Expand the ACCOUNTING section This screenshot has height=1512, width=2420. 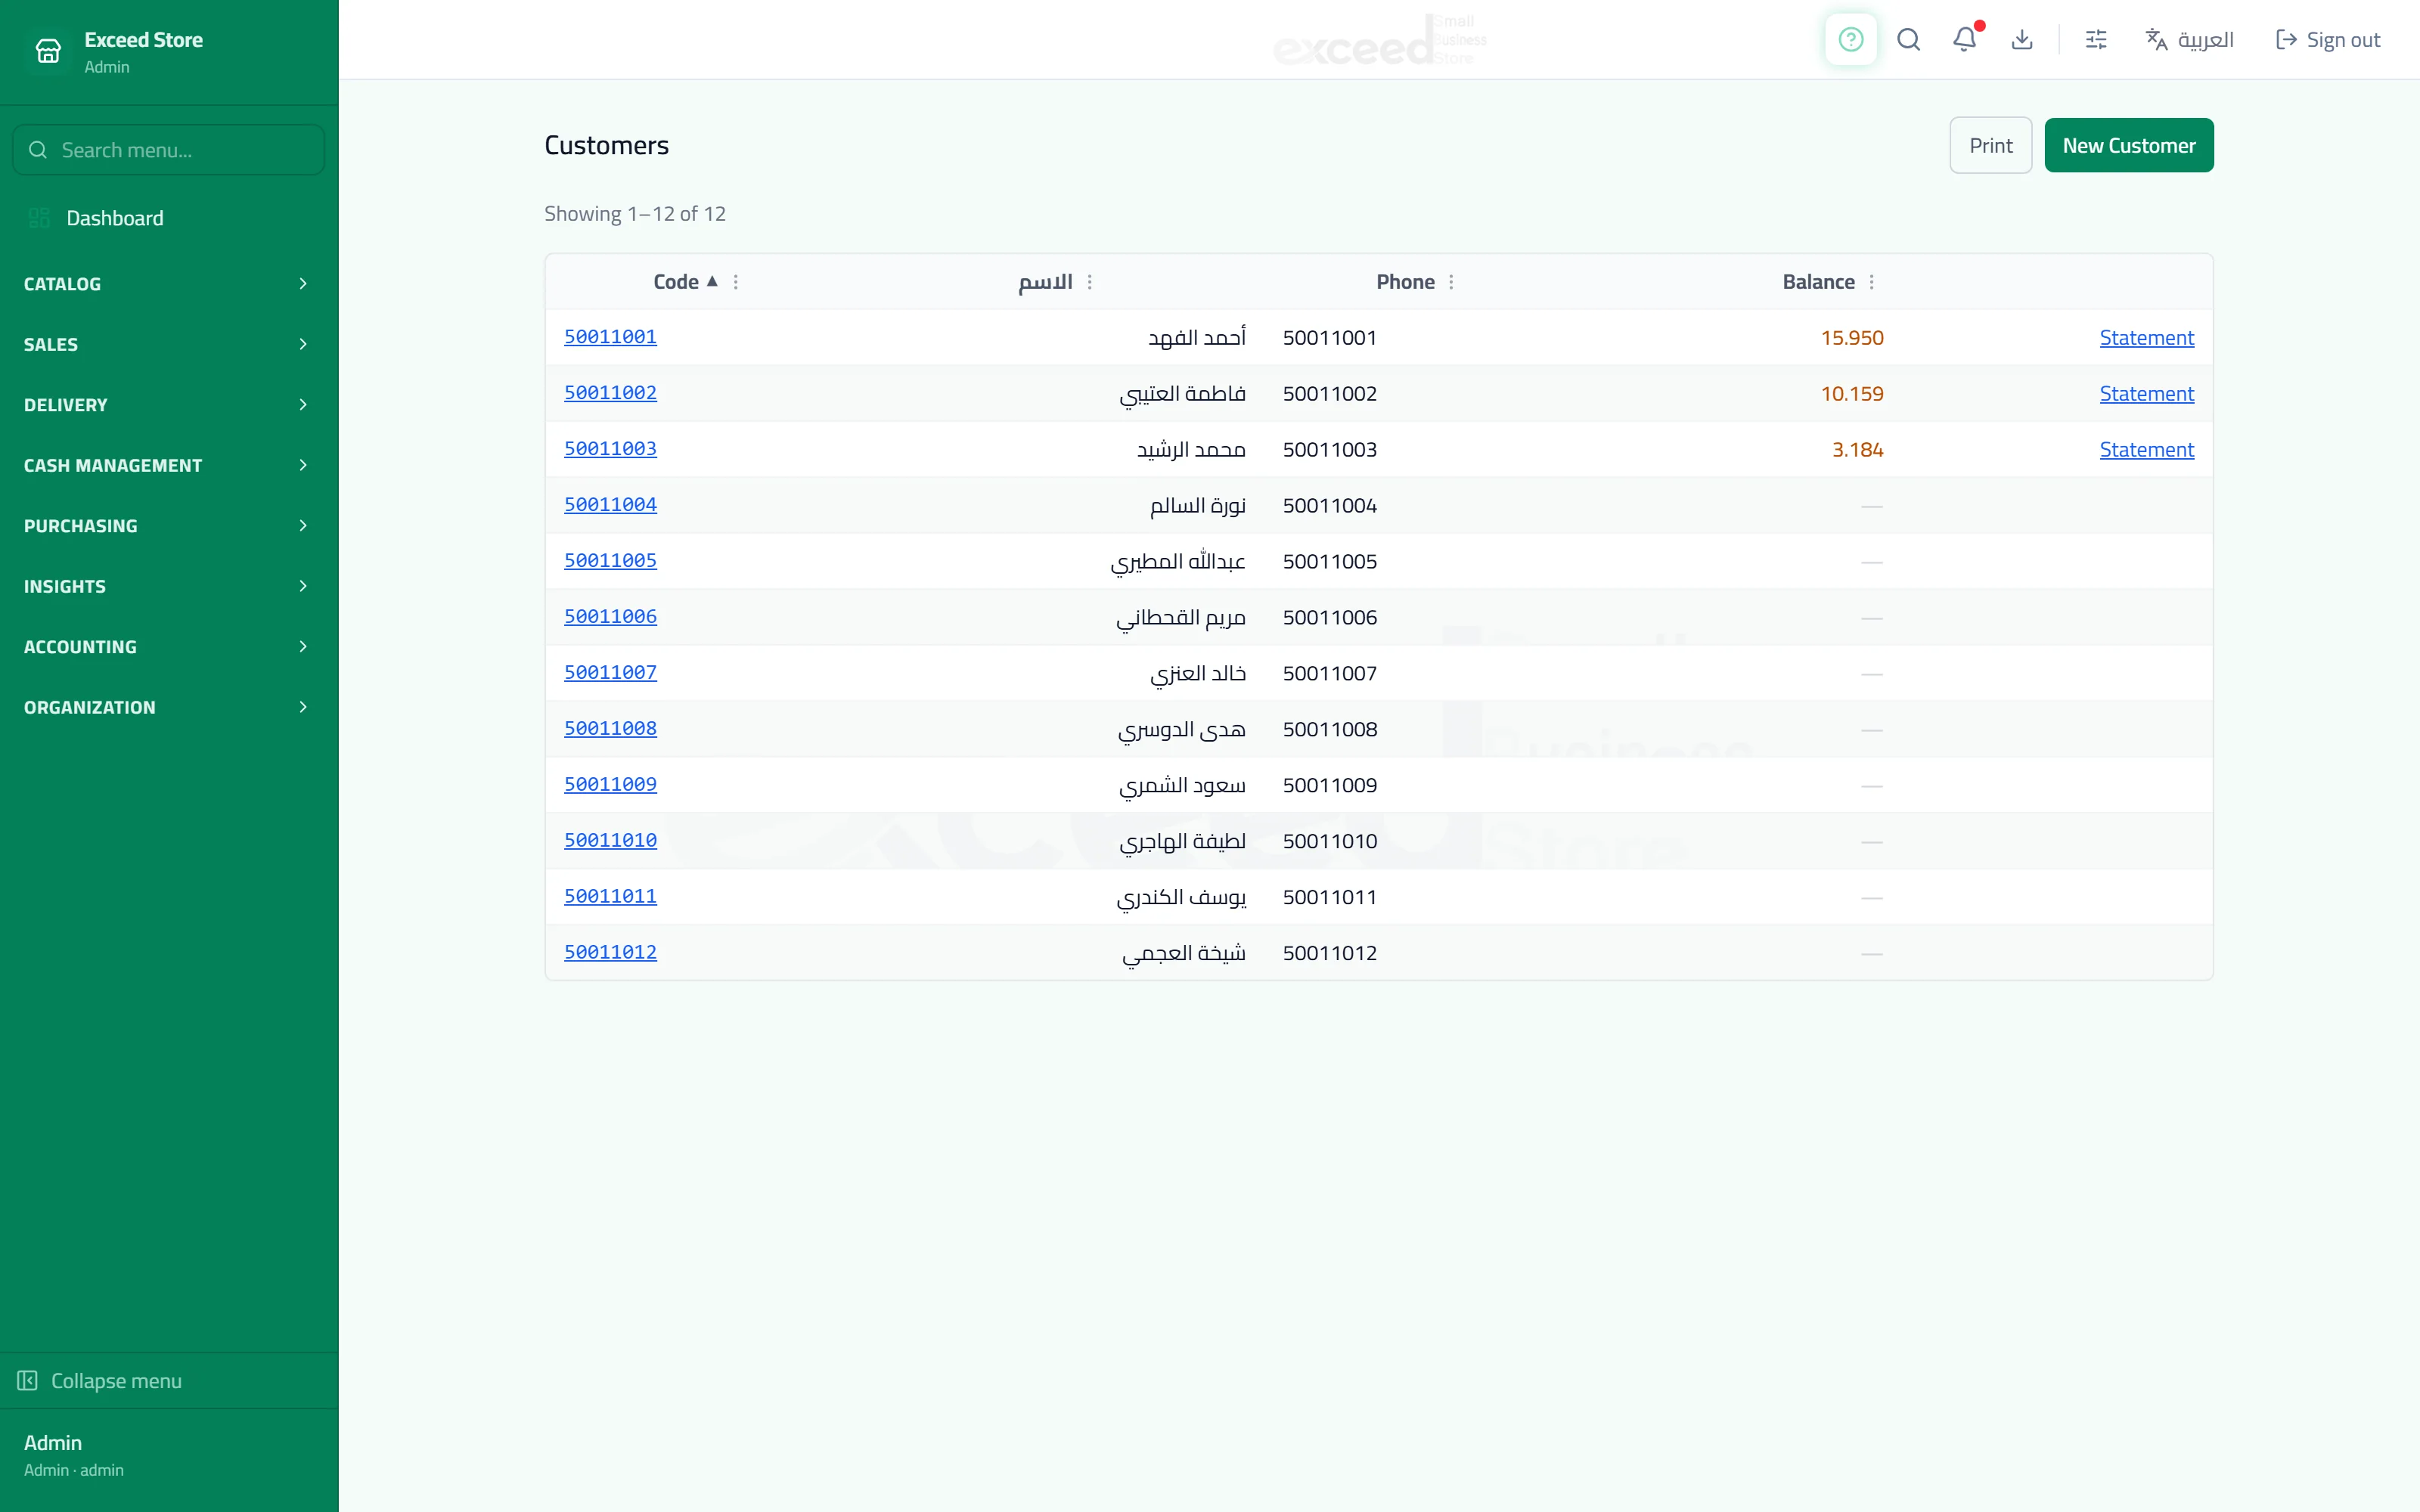pyautogui.click(x=168, y=647)
